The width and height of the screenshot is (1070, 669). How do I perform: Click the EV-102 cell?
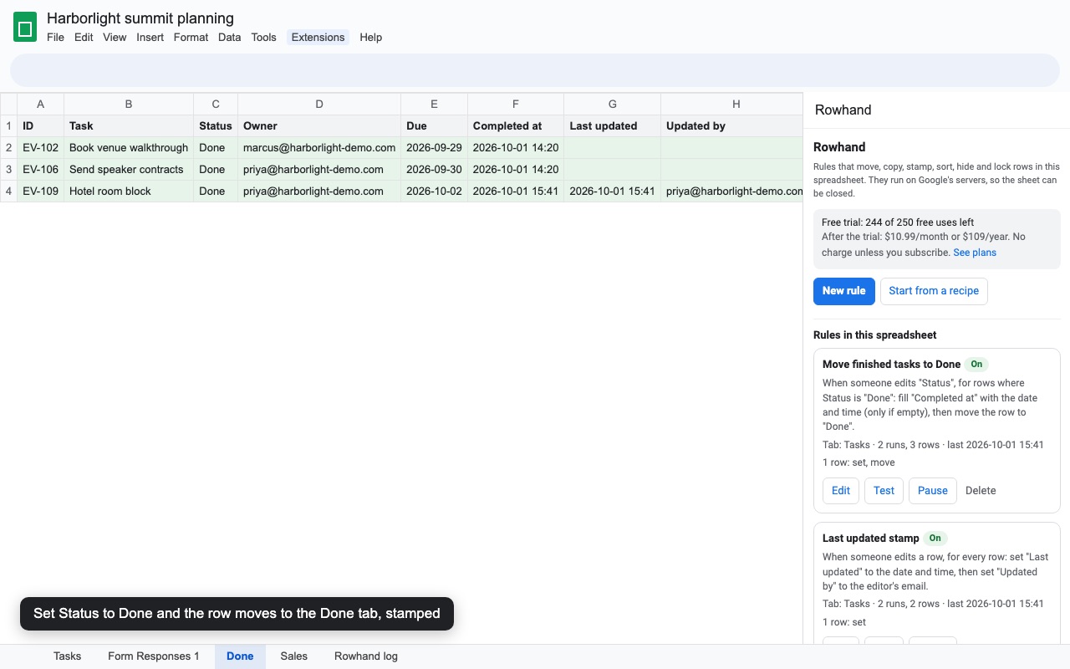(x=40, y=148)
